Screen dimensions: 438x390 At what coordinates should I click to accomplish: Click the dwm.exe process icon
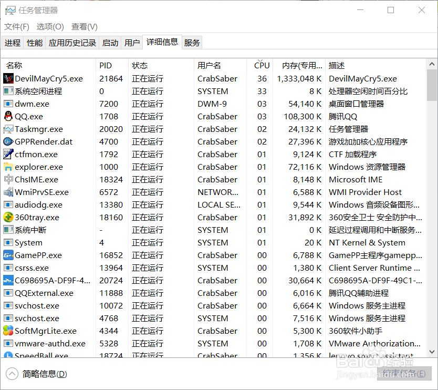click(x=8, y=104)
